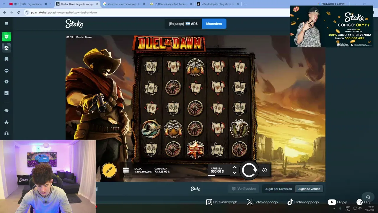
Task: Open the (En juego) ARS balance selector
Action: pos(183,24)
